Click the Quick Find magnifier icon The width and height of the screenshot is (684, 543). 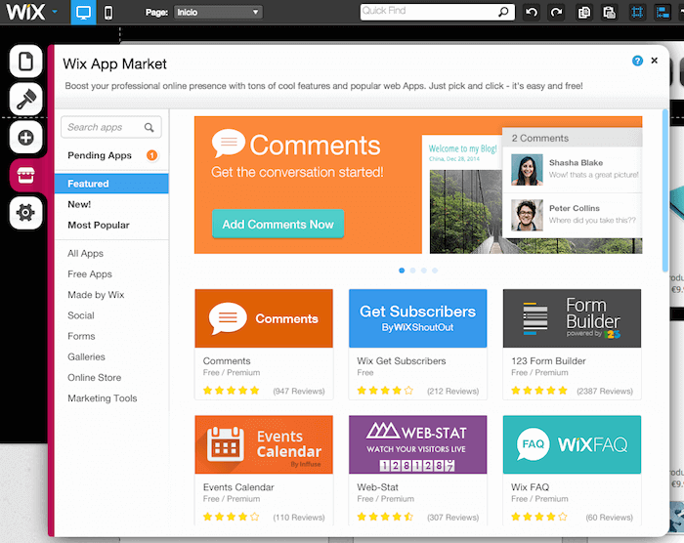pyautogui.click(x=503, y=12)
